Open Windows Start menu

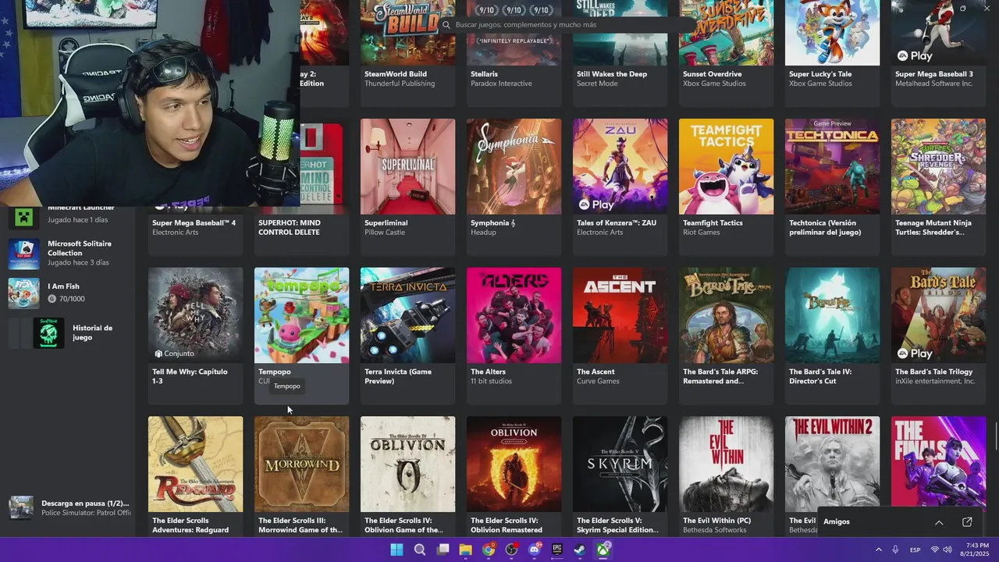(x=396, y=550)
